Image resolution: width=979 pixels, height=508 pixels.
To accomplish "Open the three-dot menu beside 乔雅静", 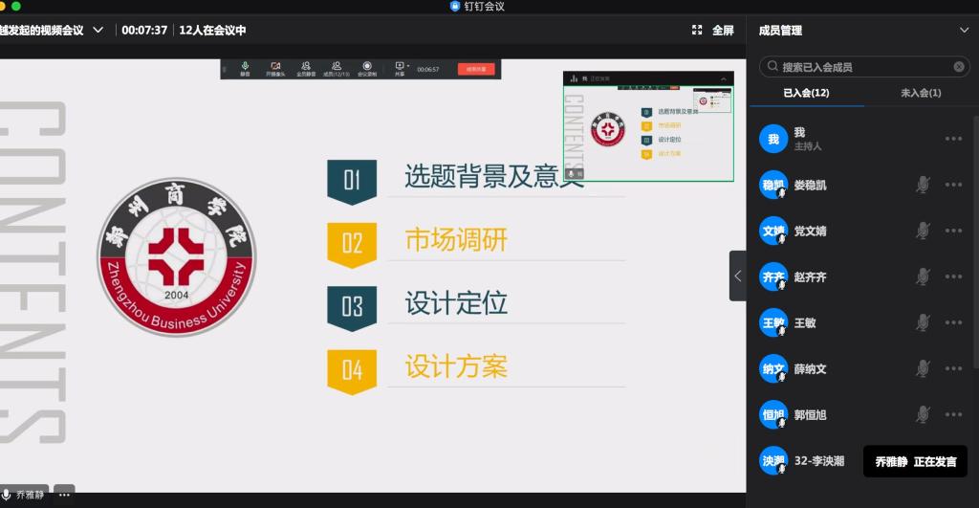I will click(64, 495).
